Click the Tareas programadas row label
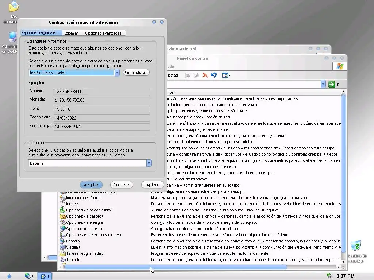The image size is (374, 280). [x=85, y=253]
